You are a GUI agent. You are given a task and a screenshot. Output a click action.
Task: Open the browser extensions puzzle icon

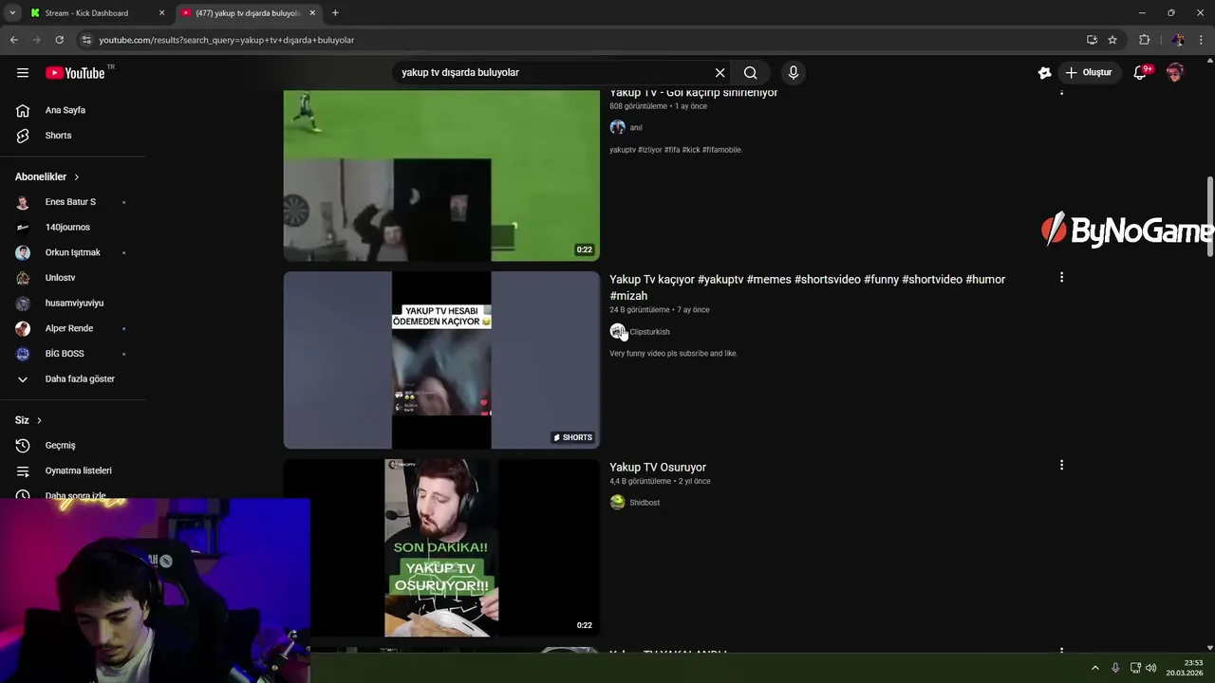coord(1144,40)
